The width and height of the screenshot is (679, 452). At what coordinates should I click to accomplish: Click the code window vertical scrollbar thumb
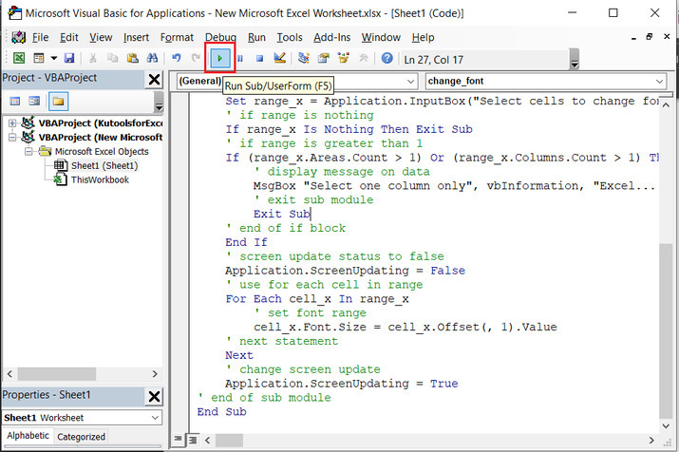tap(666, 330)
